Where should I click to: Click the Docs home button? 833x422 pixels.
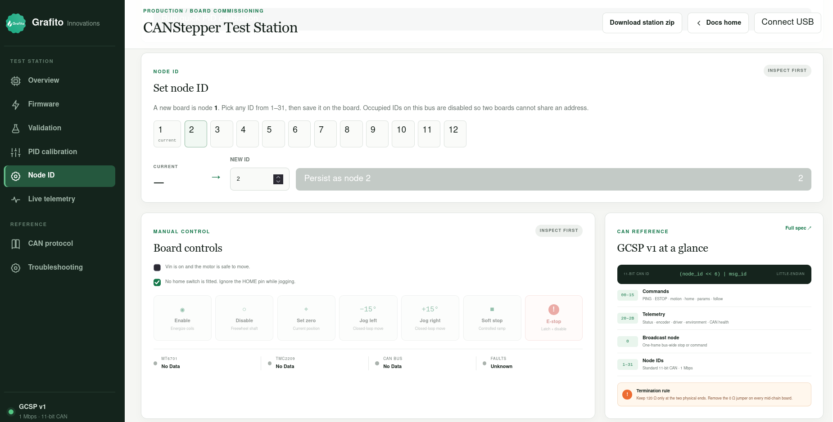pyautogui.click(x=718, y=22)
